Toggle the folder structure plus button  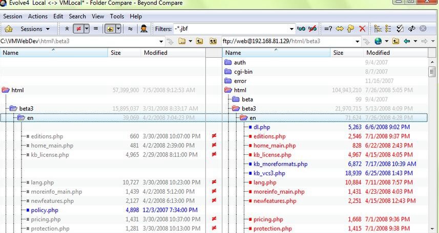pos(110,29)
